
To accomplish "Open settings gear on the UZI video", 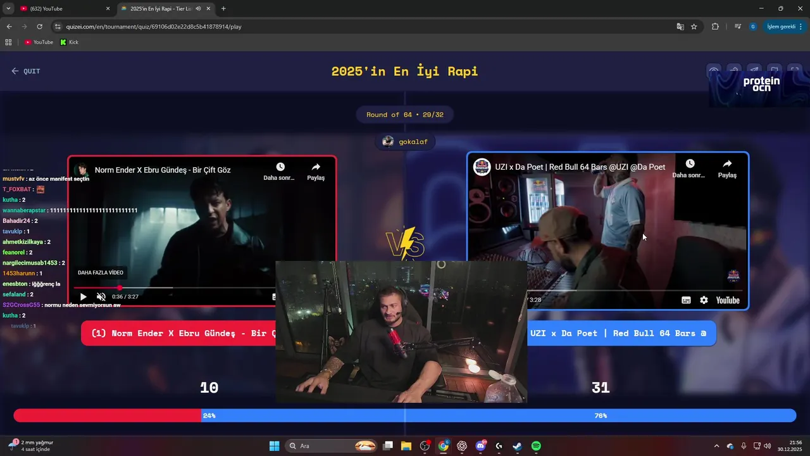I will pos(704,300).
